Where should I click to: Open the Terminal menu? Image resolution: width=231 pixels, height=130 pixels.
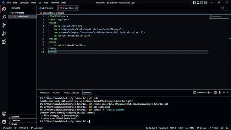pyautogui.click(x=55, y=3)
